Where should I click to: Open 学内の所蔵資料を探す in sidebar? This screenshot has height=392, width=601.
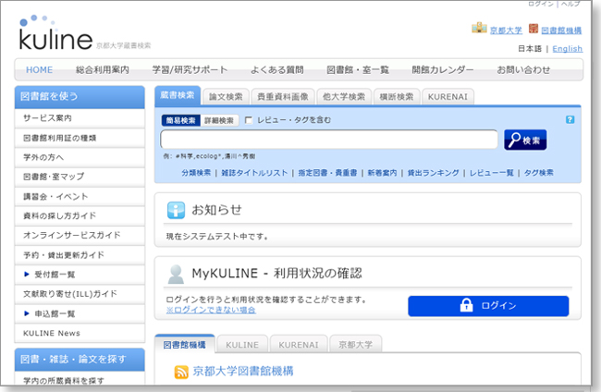(x=80, y=380)
